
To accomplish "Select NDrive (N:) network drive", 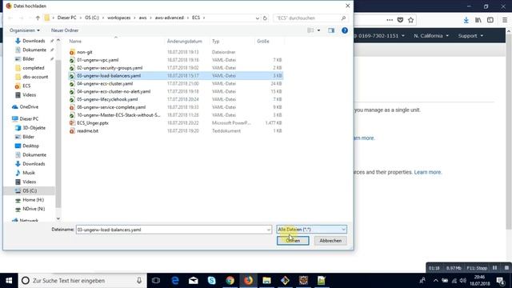I will click(34, 209).
